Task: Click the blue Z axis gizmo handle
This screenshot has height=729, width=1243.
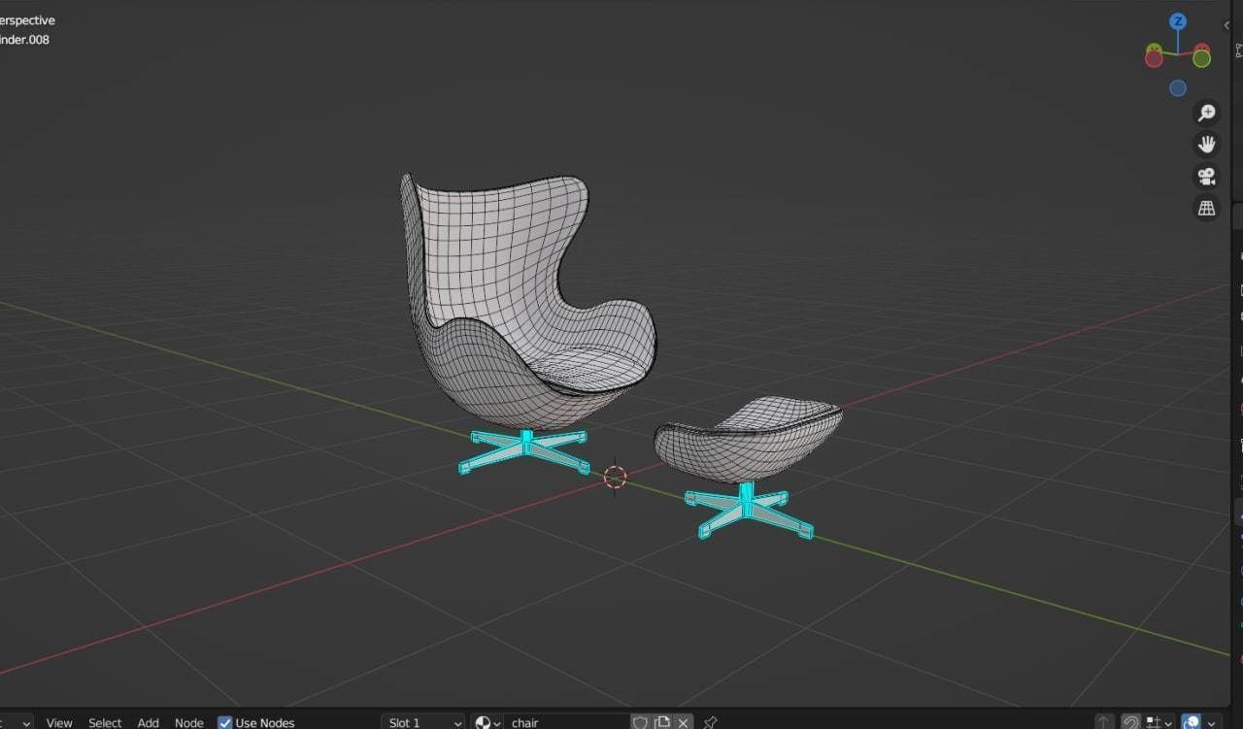Action: 1178,21
